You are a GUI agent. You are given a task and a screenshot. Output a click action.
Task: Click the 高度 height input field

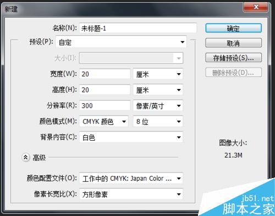click(x=105, y=90)
